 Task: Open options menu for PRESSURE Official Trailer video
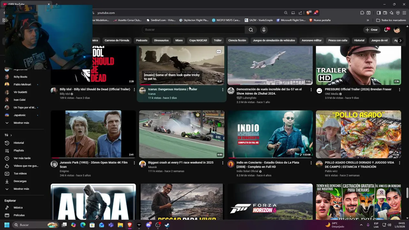click(399, 90)
